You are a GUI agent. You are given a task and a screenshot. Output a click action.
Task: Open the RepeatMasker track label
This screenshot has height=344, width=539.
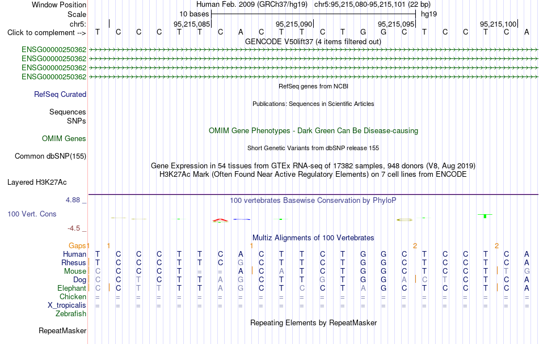(62, 330)
